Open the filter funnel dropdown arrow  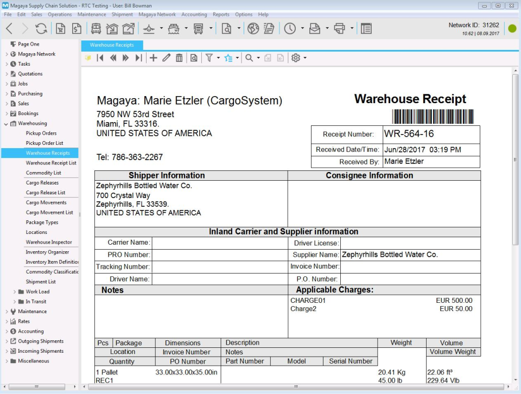218,58
